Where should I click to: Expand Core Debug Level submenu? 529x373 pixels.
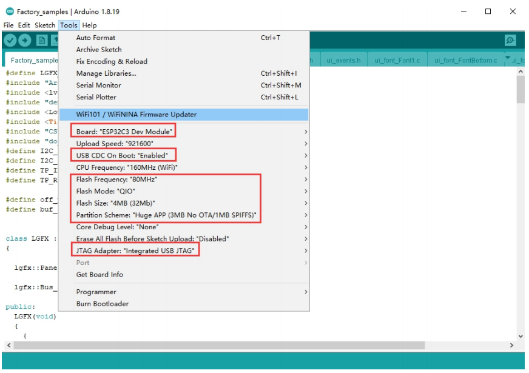(x=184, y=227)
